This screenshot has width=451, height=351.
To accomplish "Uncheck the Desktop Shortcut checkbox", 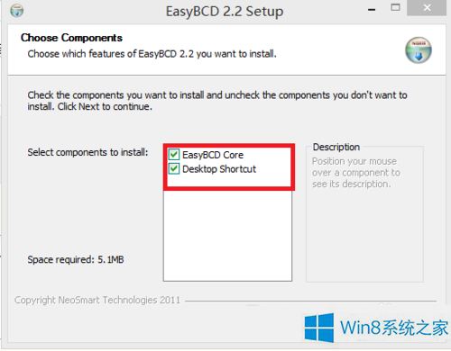I will click(x=174, y=168).
